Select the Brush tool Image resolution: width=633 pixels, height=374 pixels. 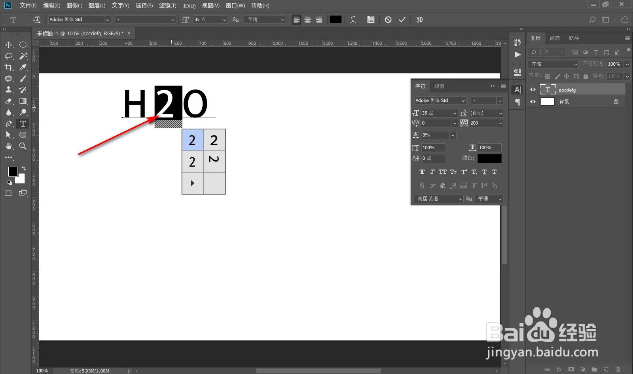coord(23,78)
